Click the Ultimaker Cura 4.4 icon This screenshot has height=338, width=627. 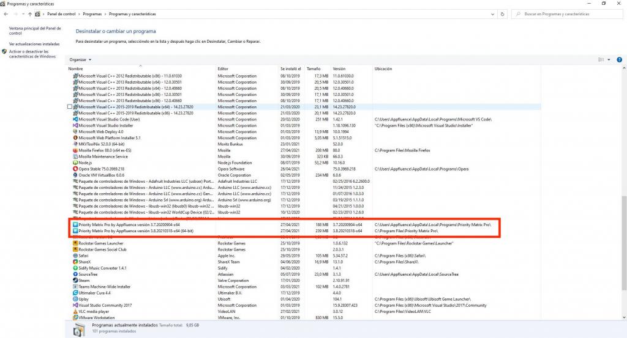tap(75, 293)
